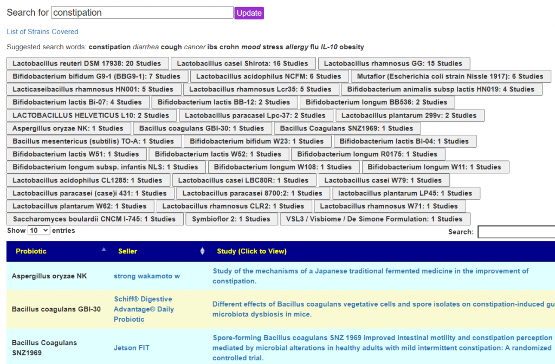Focus the Search for text field

click(x=142, y=13)
